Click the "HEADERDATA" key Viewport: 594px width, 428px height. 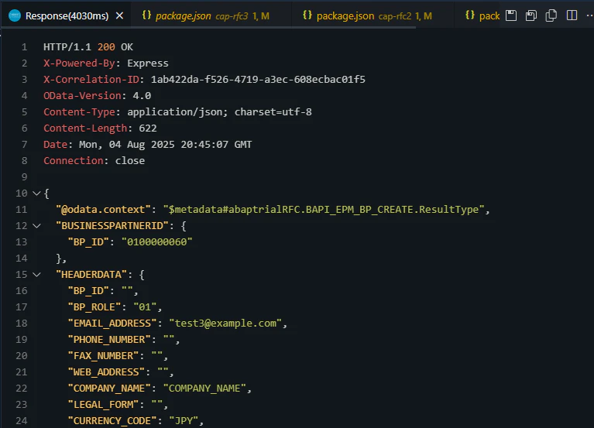[x=91, y=274]
